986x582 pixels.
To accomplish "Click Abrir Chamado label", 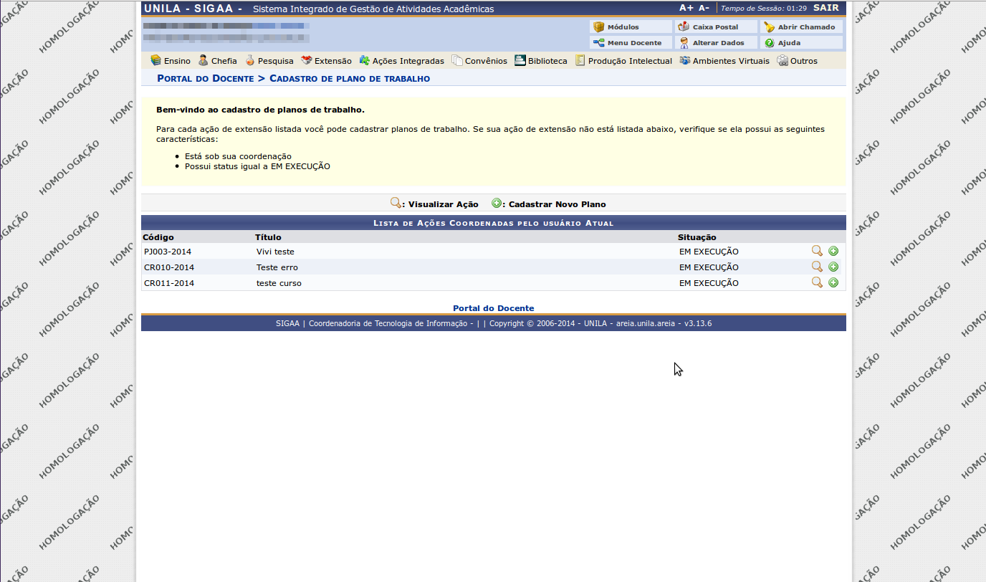I will pos(806,27).
